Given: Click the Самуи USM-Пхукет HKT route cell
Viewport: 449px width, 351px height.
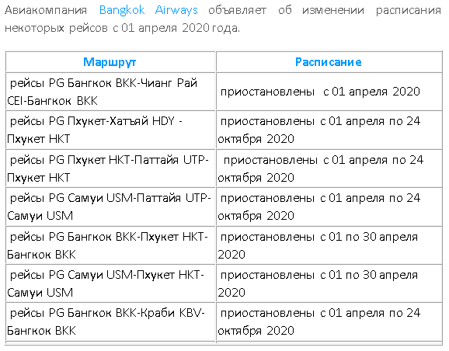Looking at the screenshot, I should [110, 283].
